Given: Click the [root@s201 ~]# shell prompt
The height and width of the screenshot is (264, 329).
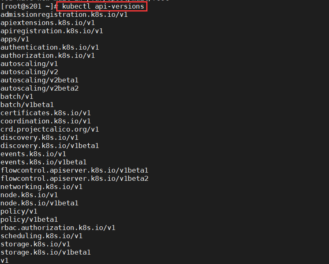Looking at the screenshot, I should pos(29,7).
